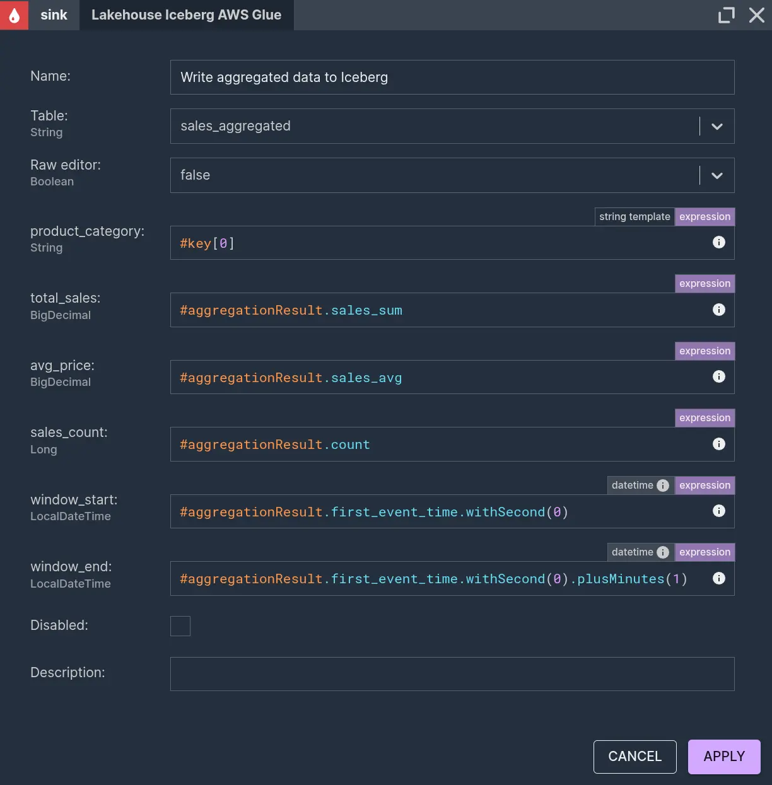Click 'Long' type under sales_count
This screenshot has width=772, height=785.
pos(44,450)
